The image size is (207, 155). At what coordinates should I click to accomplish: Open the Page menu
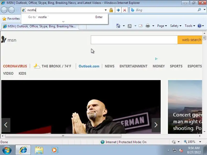tap(162, 26)
